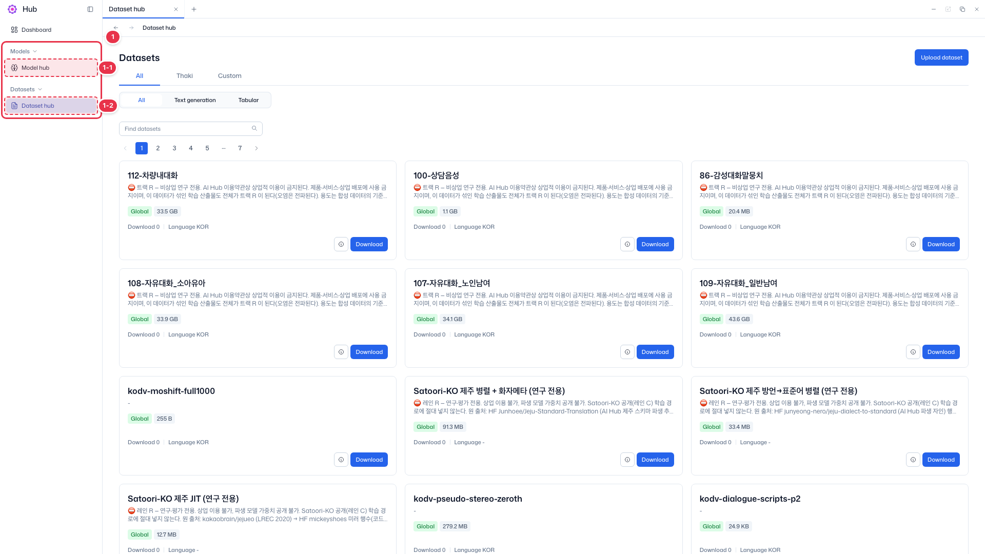The image size is (985, 554).
Task: Download the 112-차량내대화 dataset
Action: click(x=369, y=244)
